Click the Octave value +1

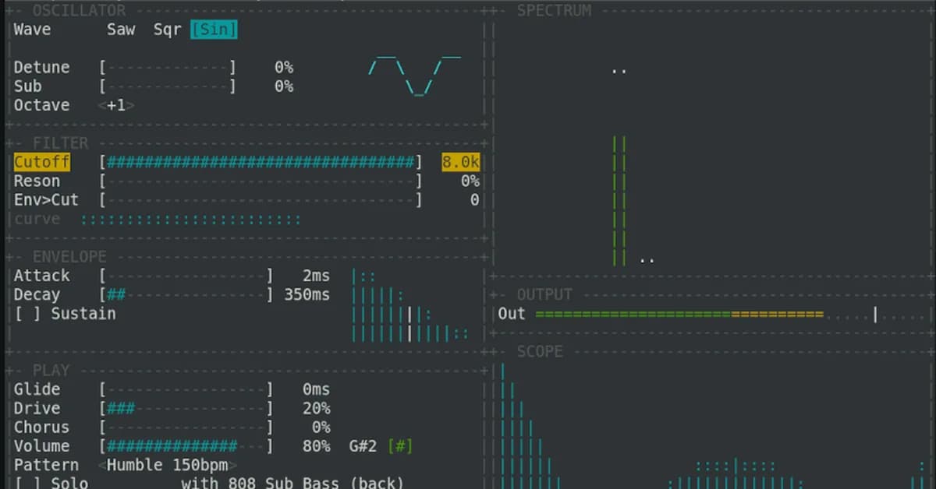(x=116, y=105)
